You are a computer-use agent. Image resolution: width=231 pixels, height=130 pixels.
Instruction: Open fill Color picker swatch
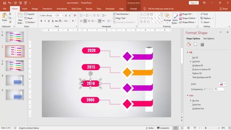tap(222, 84)
